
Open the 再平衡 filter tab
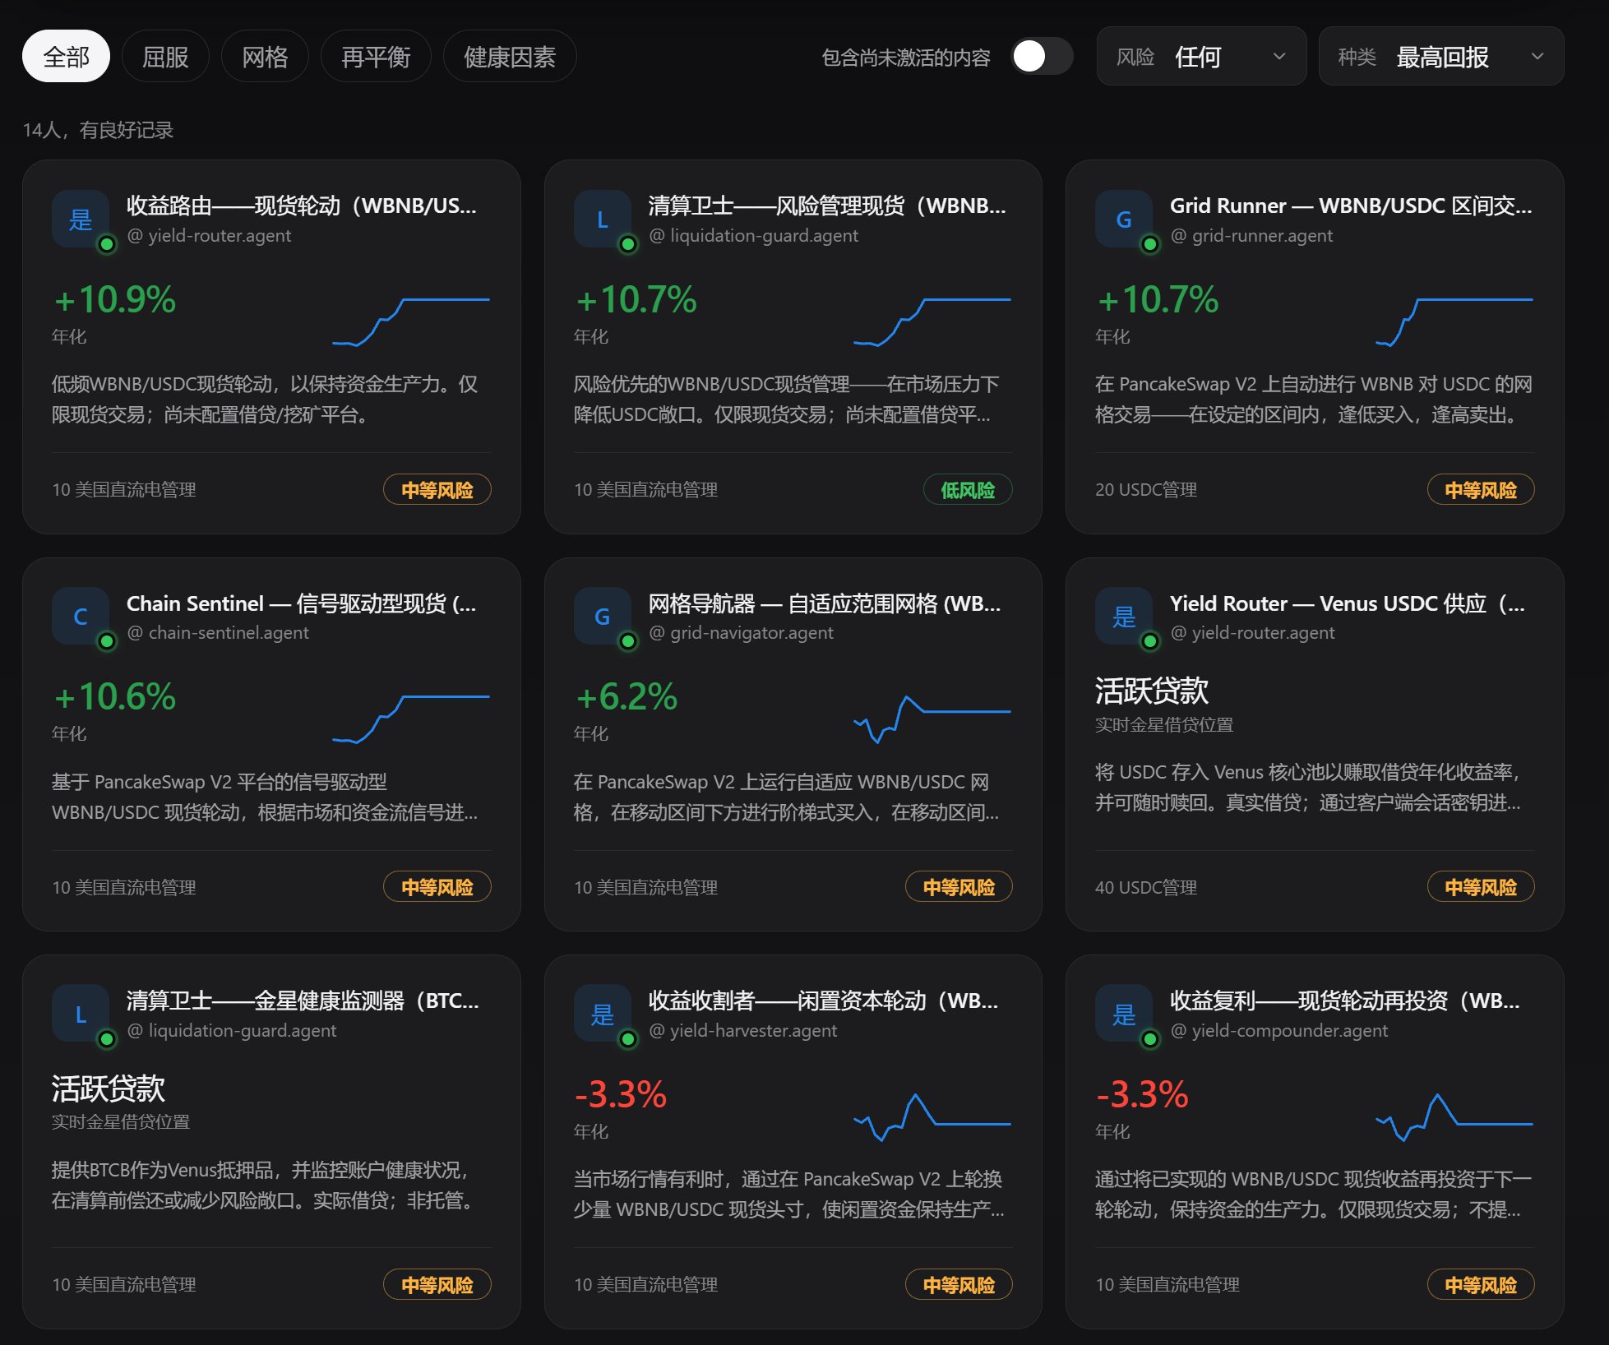click(x=376, y=57)
